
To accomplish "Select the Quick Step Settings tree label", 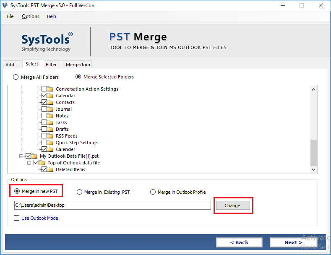I will [x=77, y=143].
